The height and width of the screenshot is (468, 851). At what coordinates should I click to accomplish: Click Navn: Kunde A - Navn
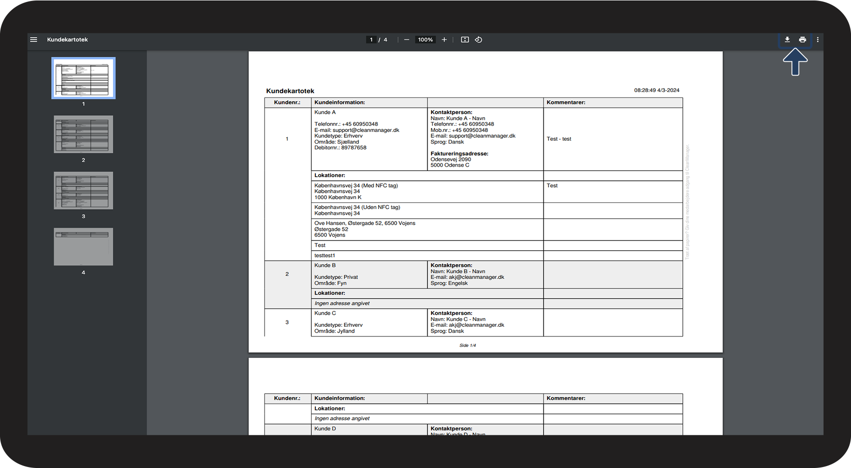click(x=458, y=118)
